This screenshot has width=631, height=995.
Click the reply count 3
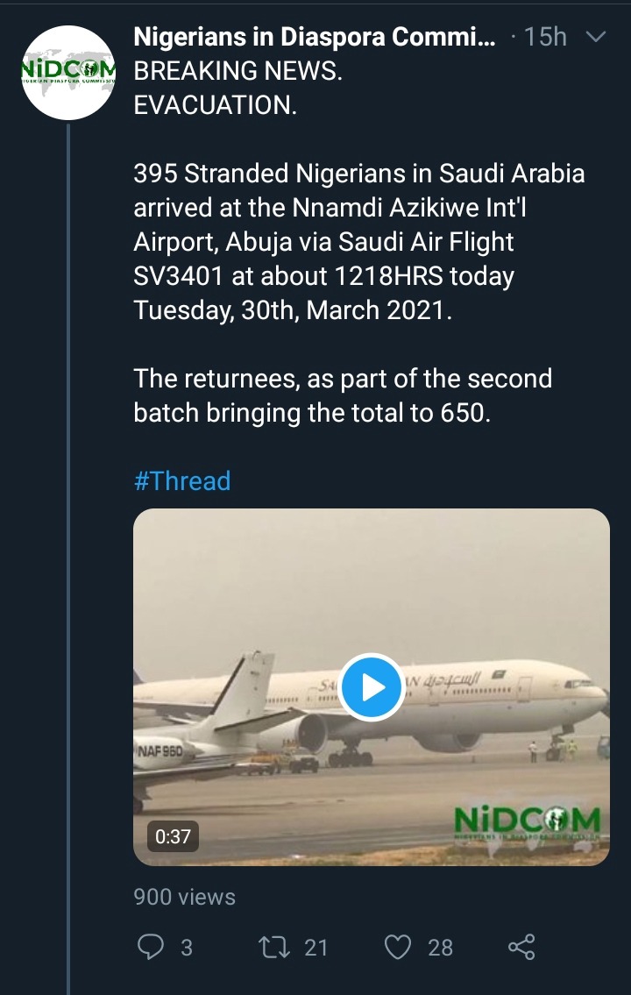coord(187,948)
